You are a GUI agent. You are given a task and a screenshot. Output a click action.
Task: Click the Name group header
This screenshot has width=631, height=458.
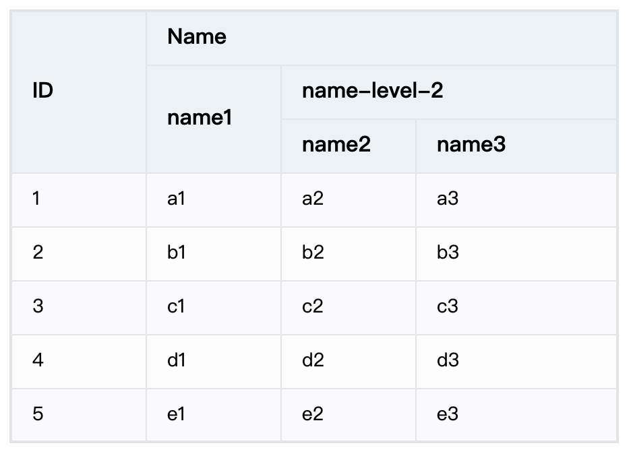point(197,37)
